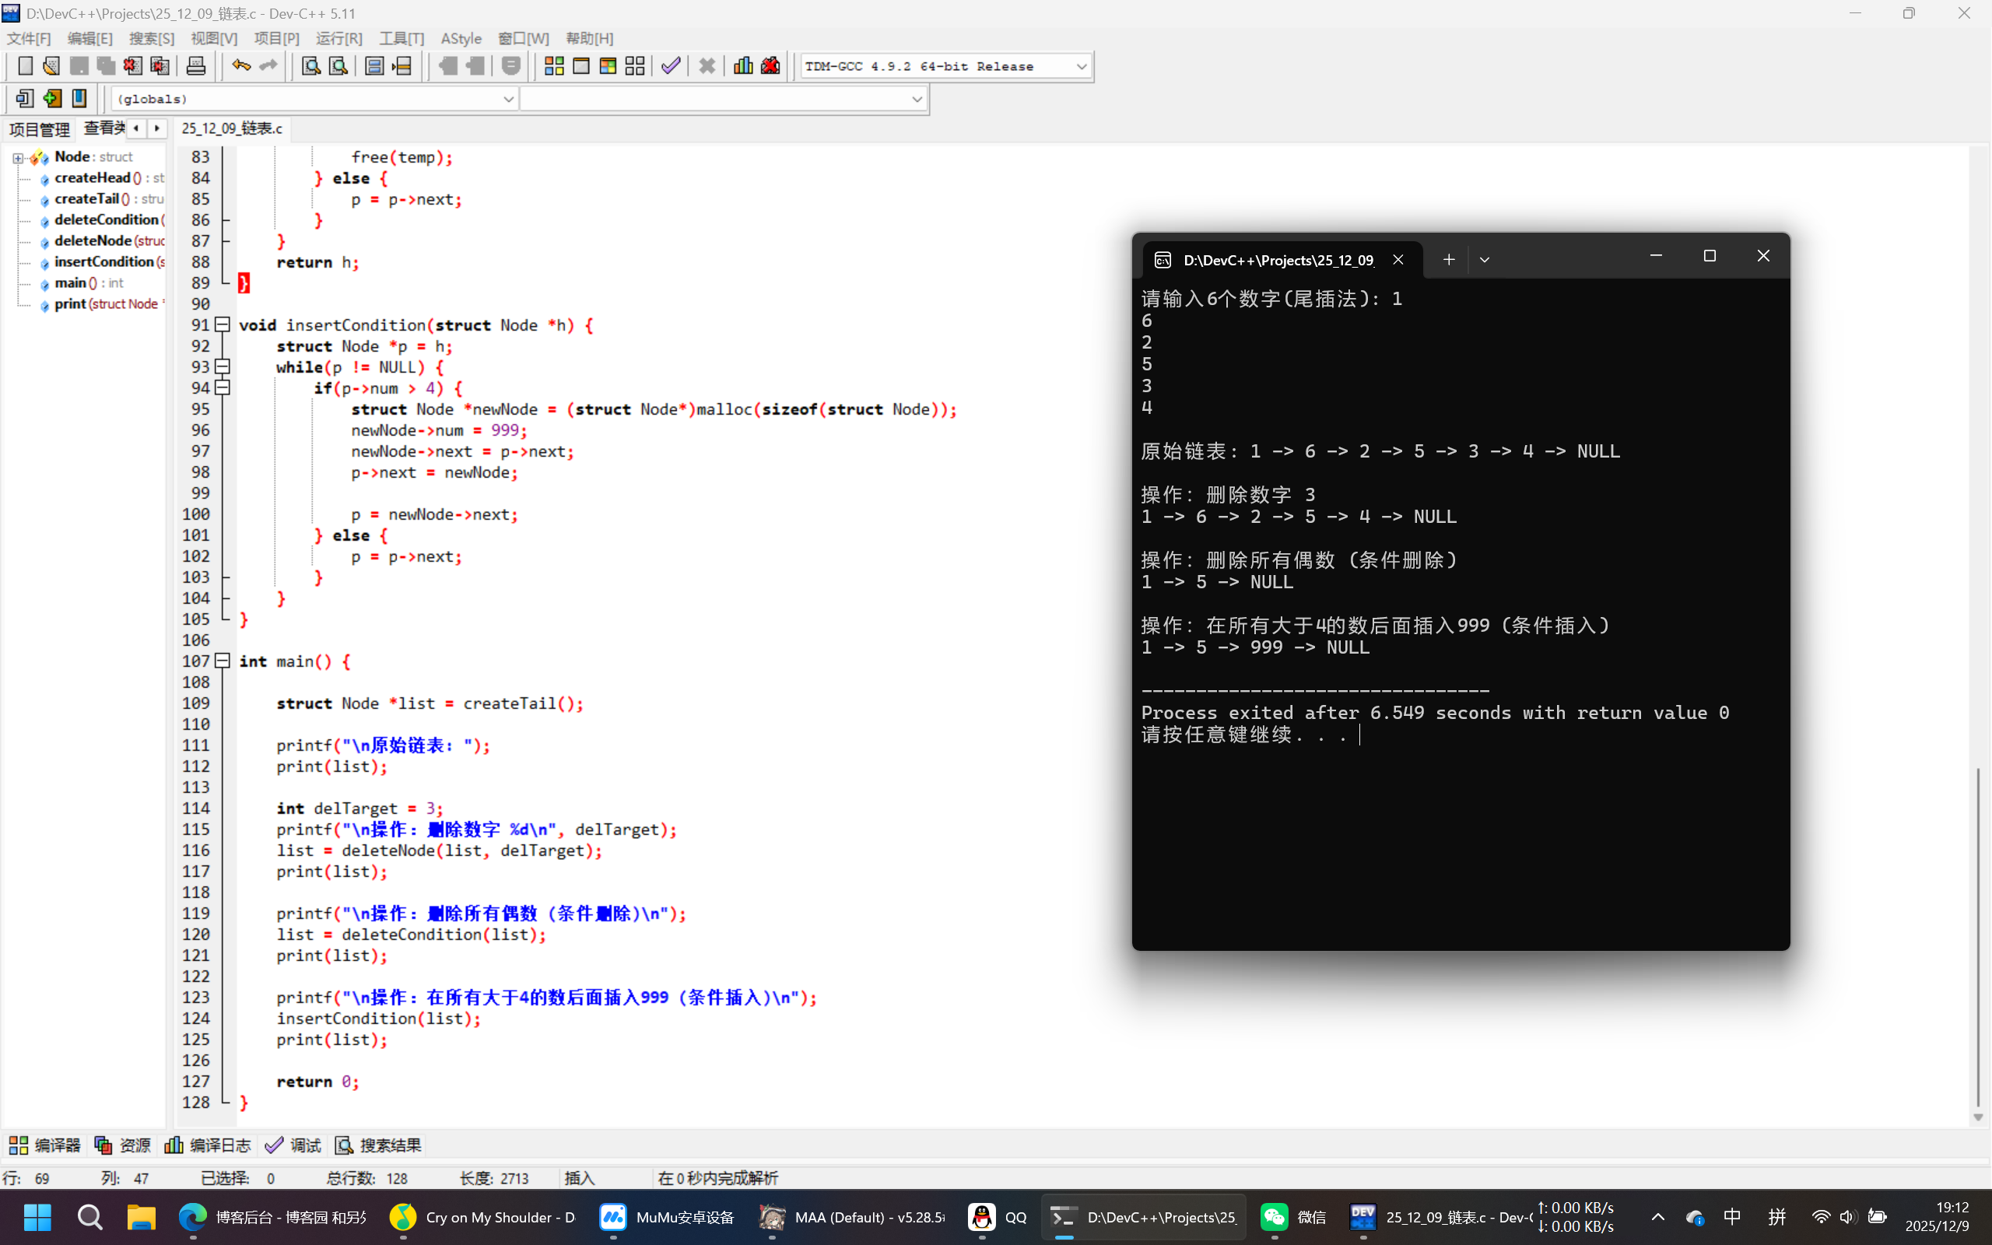Click the New Source File icon

tap(25, 66)
